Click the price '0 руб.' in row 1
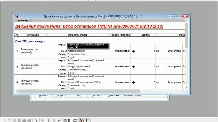218x122 pixels. [x=71, y=57]
